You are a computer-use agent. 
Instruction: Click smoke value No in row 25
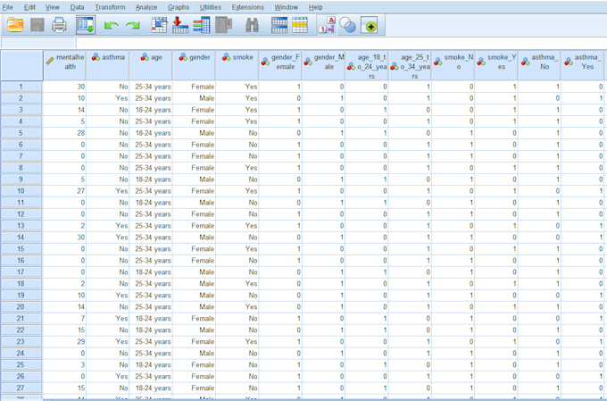[237, 364]
